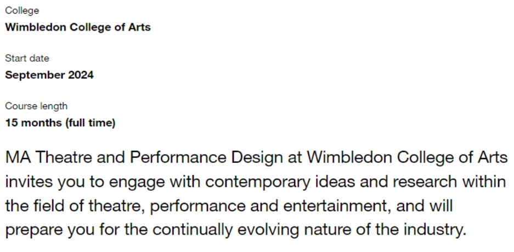Click the word "invites" in the description

pos(29,181)
